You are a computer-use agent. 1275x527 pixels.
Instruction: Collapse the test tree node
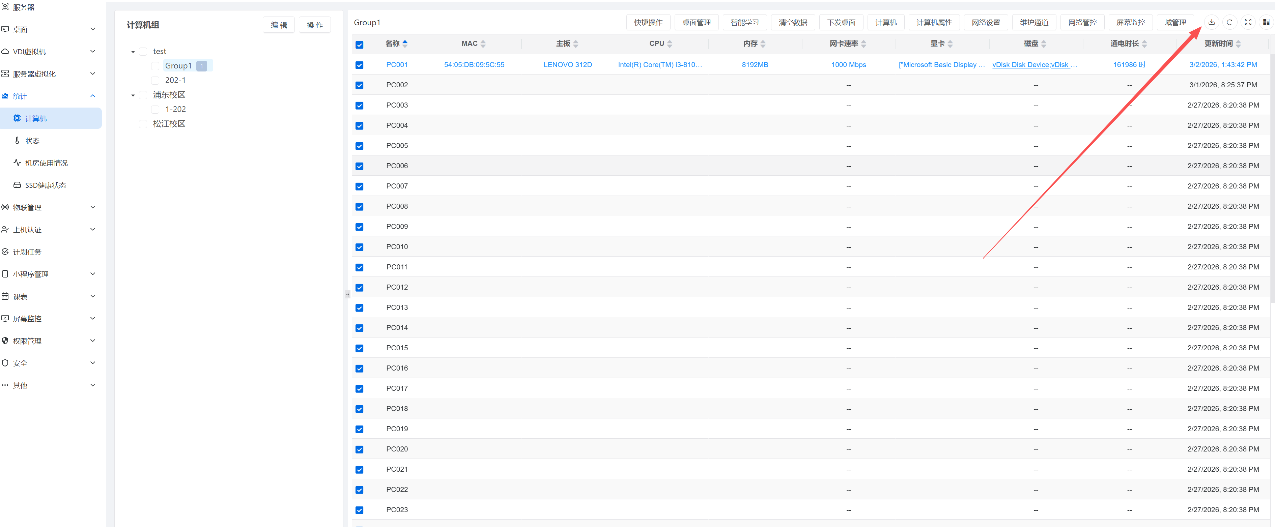coord(133,52)
